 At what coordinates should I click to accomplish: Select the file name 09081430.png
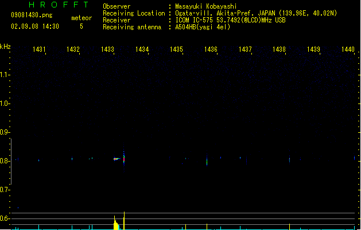pos(32,15)
